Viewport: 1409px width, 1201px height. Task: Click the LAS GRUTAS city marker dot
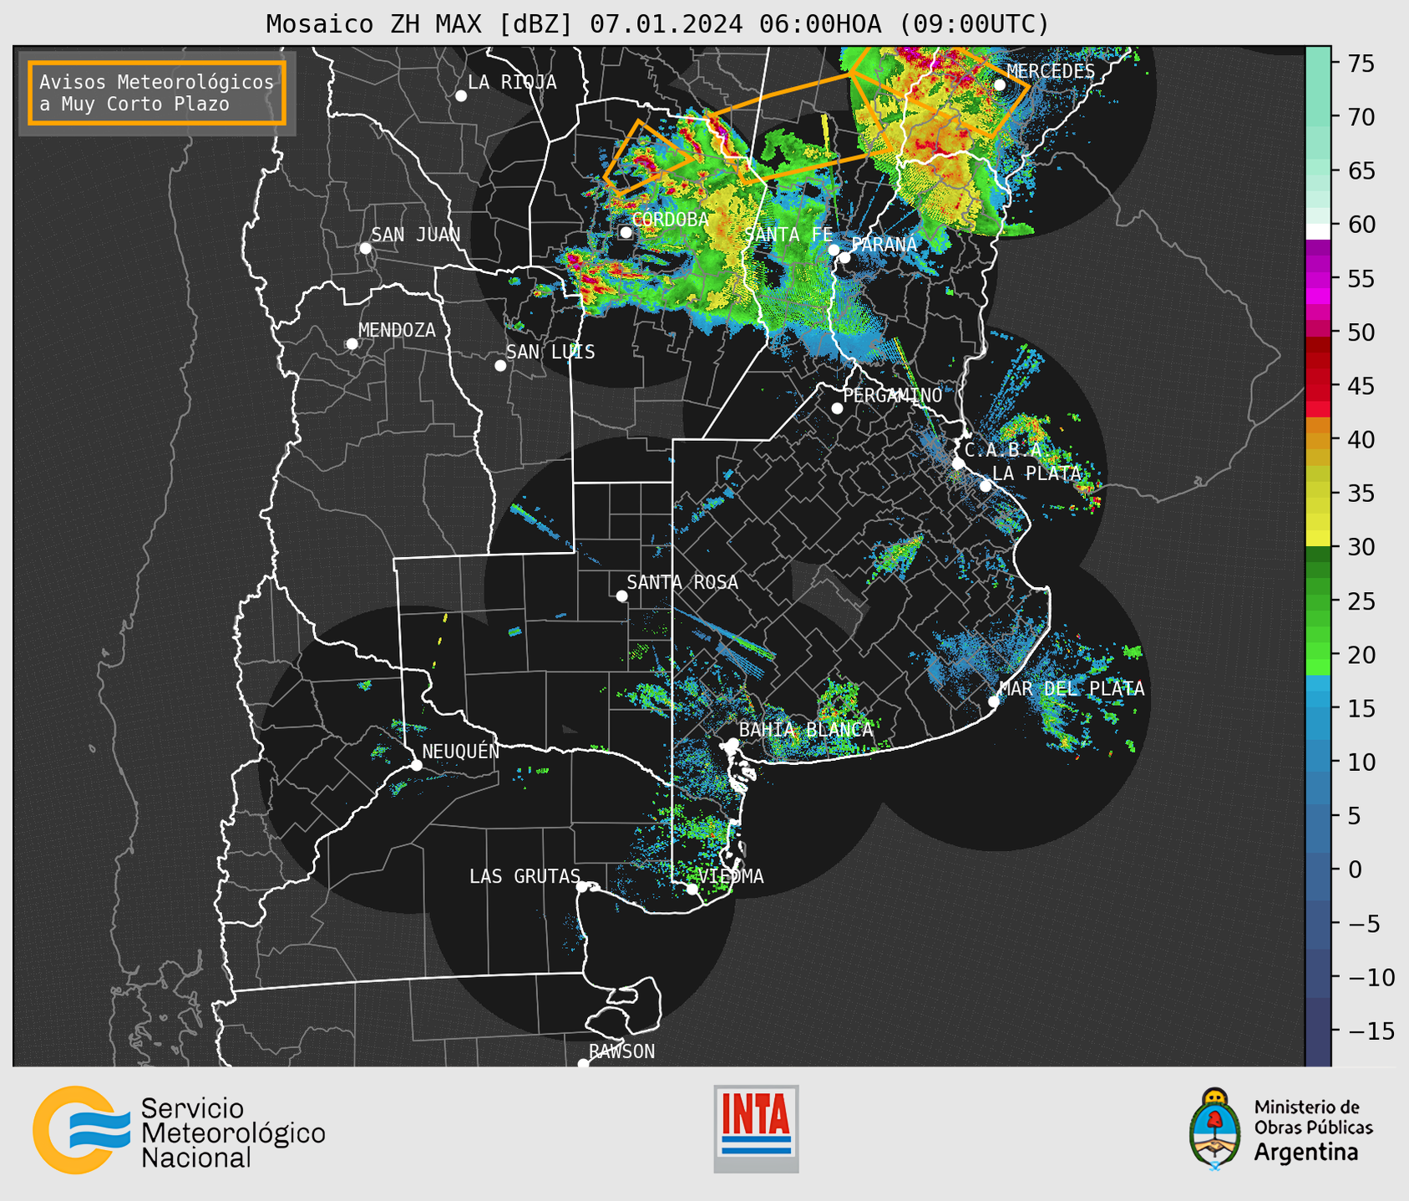tap(582, 887)
